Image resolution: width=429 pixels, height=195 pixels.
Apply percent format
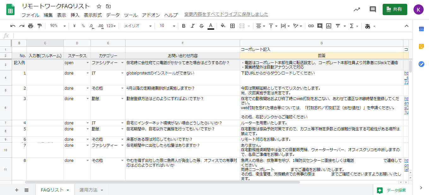(83, 26)
